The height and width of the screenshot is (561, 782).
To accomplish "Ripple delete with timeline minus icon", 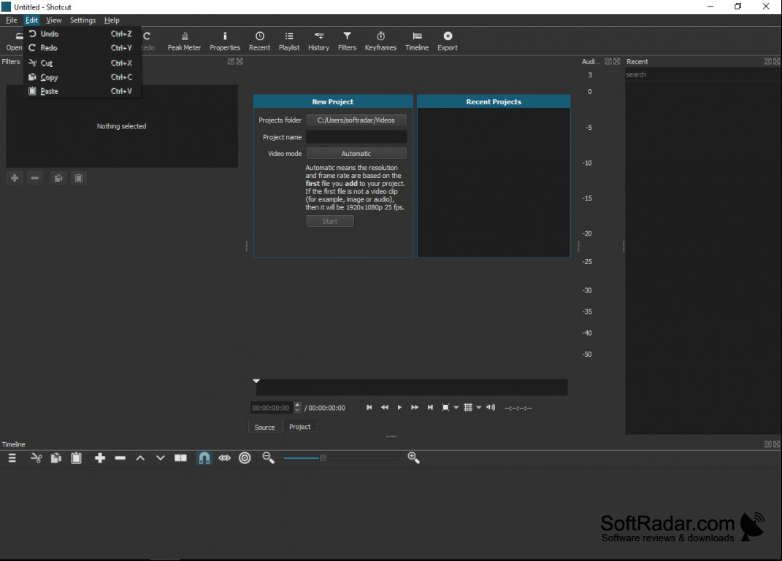I will tap(120, 458).
